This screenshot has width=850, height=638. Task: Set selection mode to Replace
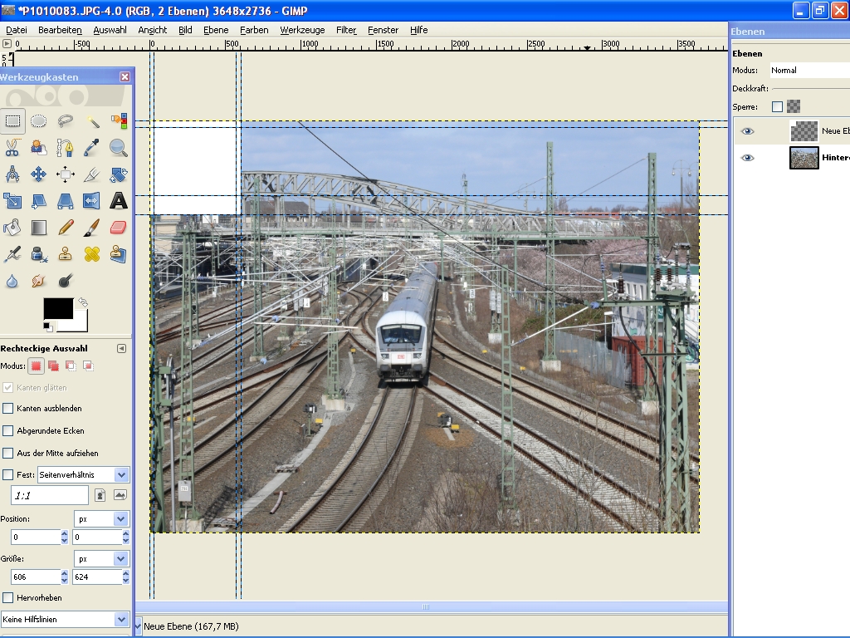click(36, 366)
